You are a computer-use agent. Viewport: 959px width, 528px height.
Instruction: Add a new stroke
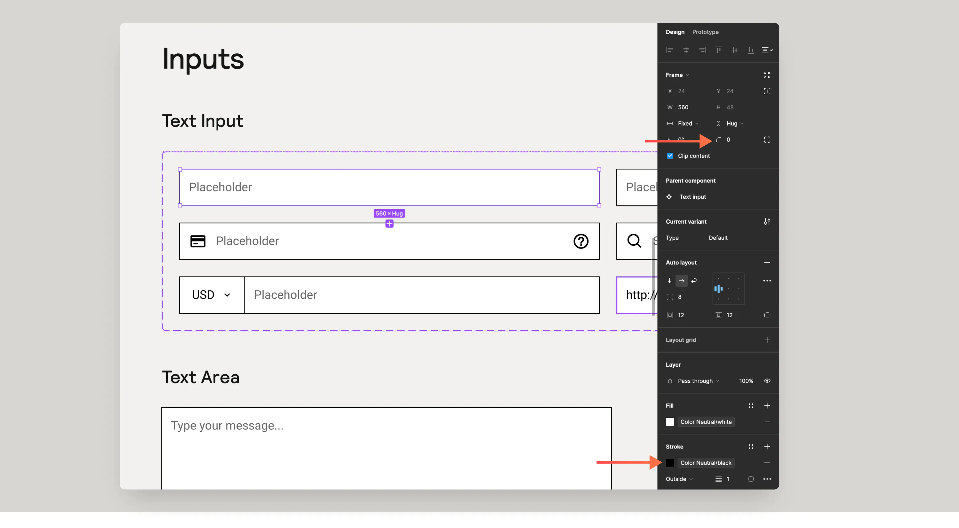pos(767,447)
